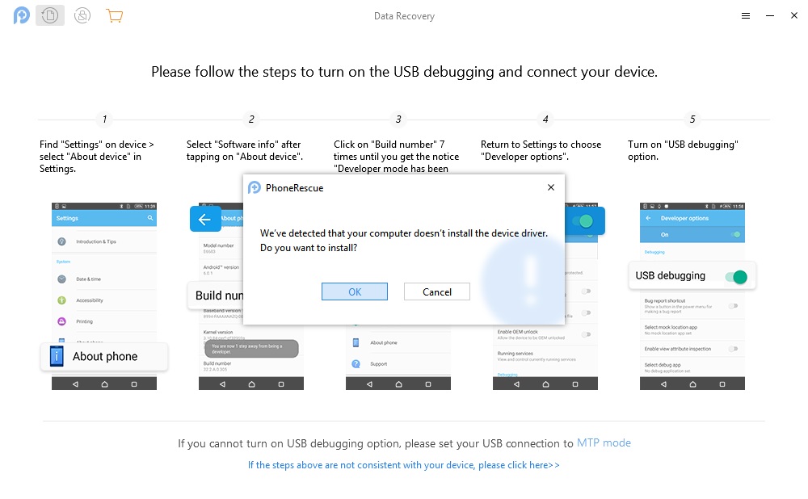Click OK to install device driver
The image size is (808, 499).
pos(355,291)
